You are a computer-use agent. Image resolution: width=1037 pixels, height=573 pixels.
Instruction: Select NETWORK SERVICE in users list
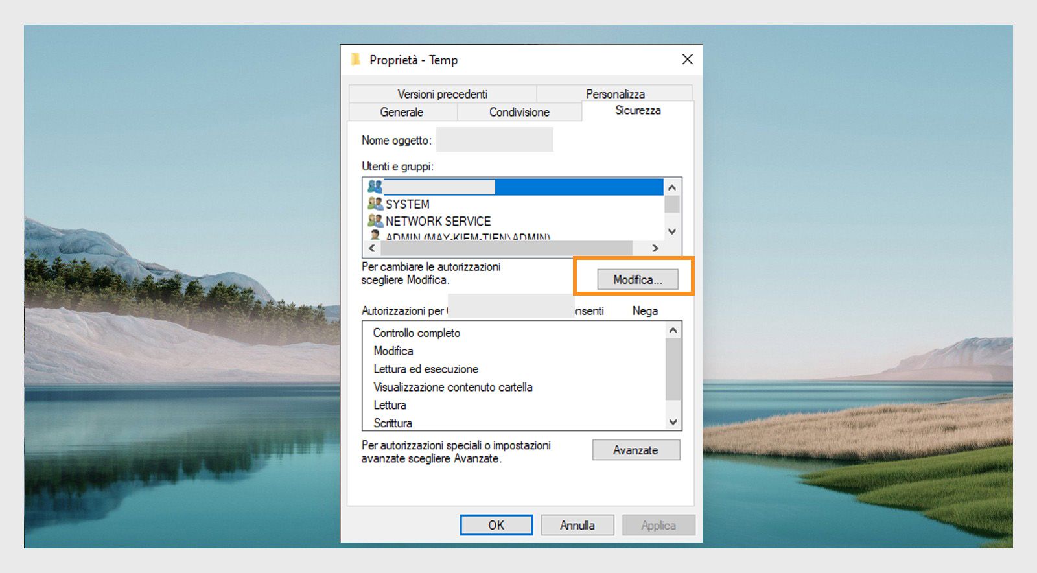[438, 221]
